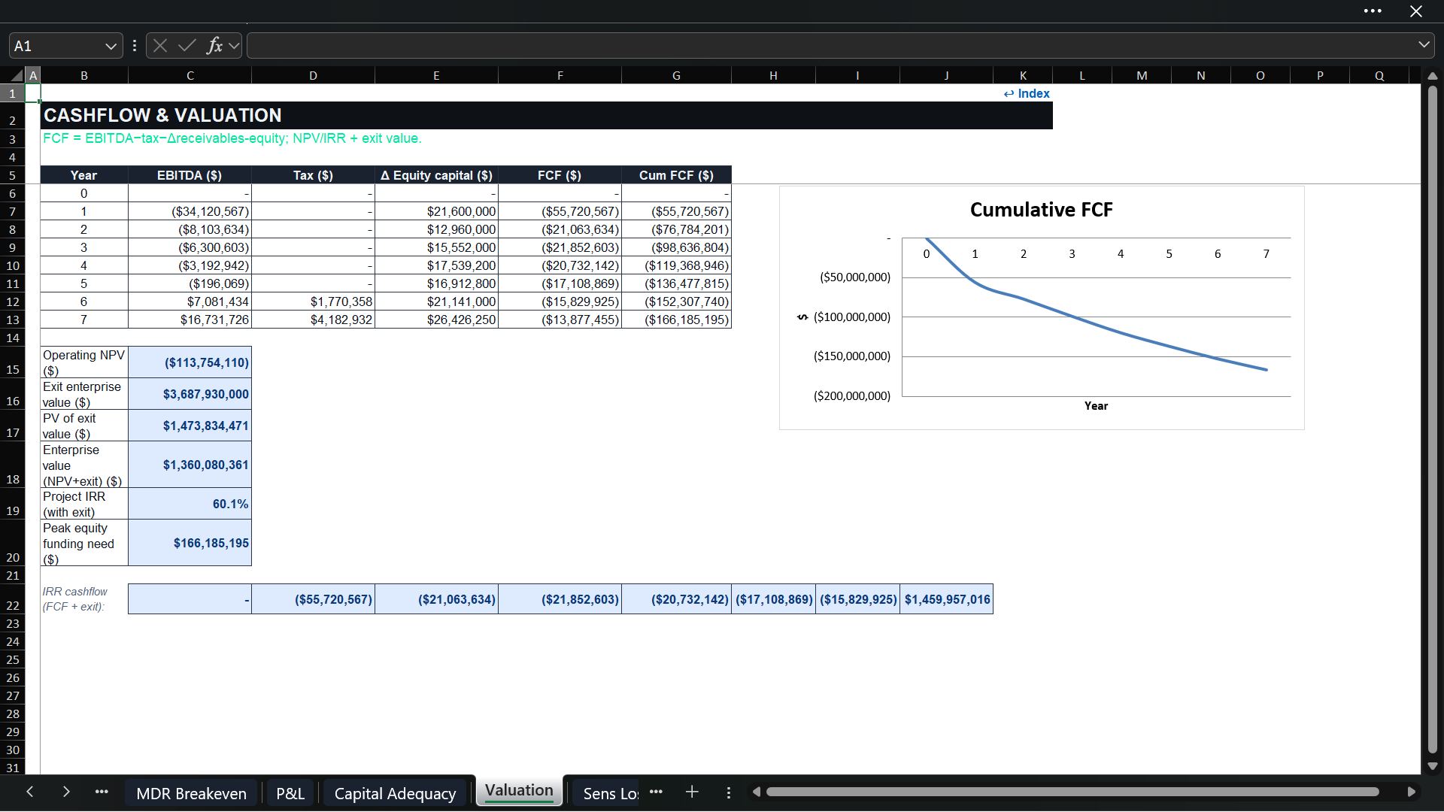The image size is (1444, 812).
Task: Click the confirm formula checkmark icon
Action: (x=187, y=46)
